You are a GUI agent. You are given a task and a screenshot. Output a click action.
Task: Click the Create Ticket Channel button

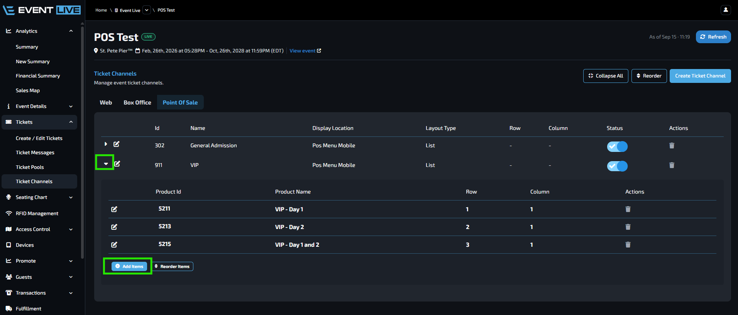pyautogui.click(x=700, y=76)
